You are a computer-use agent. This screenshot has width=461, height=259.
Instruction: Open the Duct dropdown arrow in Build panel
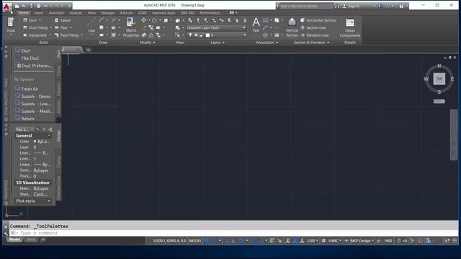pos(40,20)
